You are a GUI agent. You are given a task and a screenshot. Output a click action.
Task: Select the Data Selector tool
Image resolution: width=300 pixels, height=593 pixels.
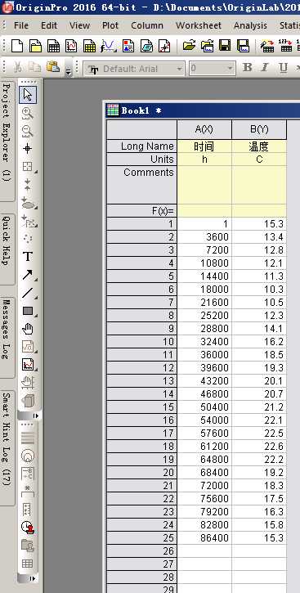(x=28, y=185)
